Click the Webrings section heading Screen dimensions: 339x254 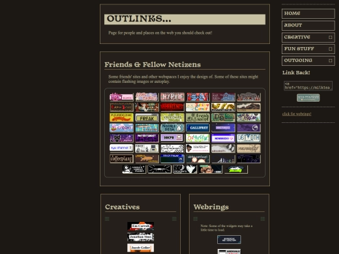pos(211,207)
